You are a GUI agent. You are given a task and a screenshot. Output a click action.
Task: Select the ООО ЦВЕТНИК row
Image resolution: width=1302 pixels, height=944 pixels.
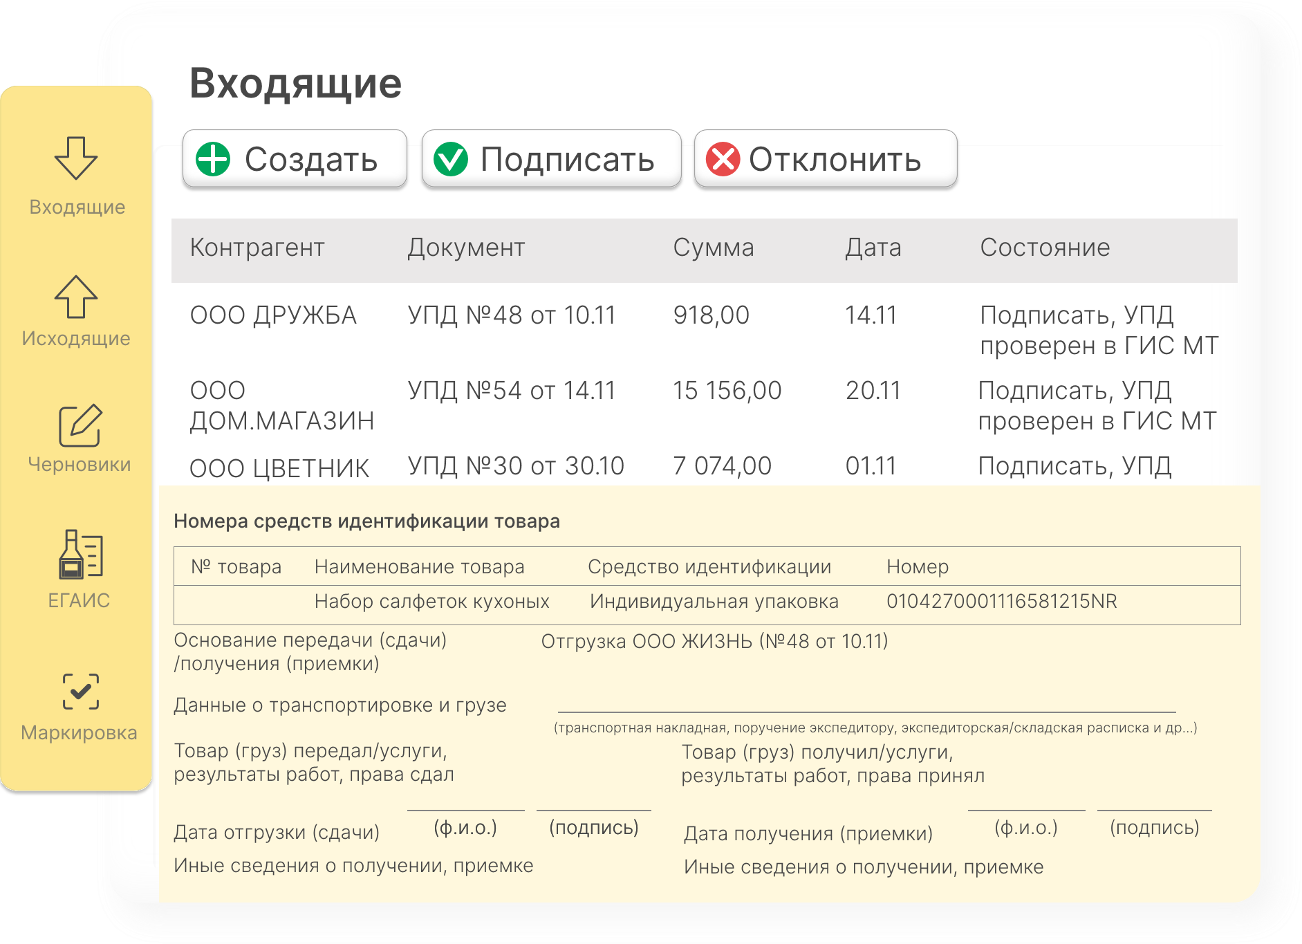[x=279, y=468]
